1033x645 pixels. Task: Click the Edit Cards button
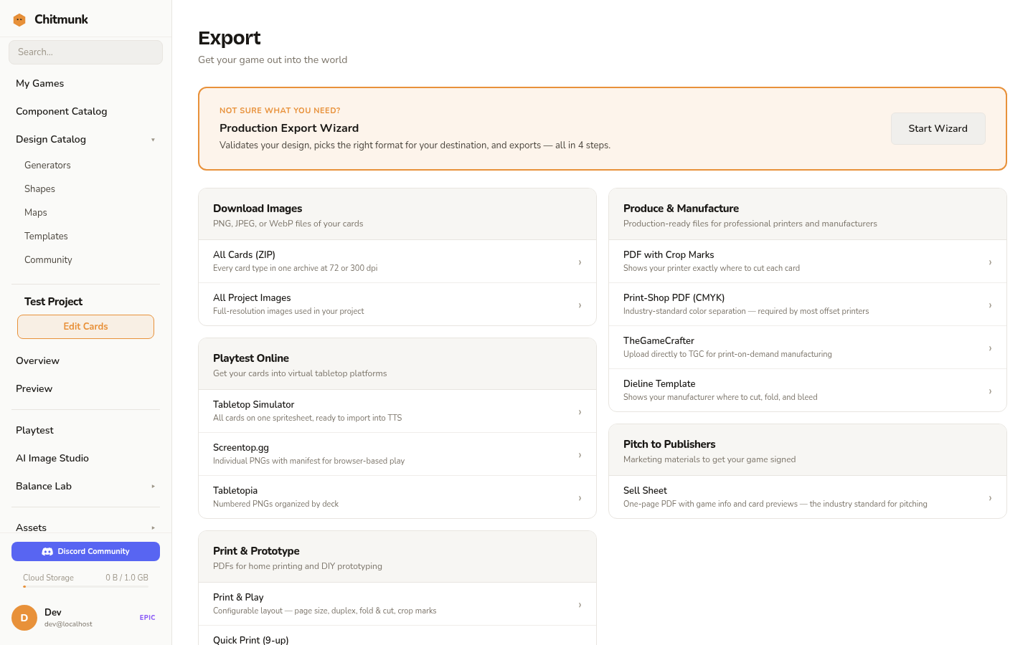(85, 327)
